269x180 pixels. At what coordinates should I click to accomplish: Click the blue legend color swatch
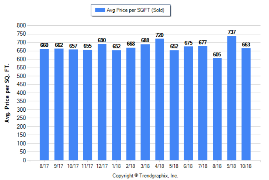[x=100, y=10]
